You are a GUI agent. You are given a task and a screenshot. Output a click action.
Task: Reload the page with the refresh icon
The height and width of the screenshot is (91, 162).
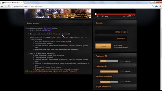tap(9, 6)
